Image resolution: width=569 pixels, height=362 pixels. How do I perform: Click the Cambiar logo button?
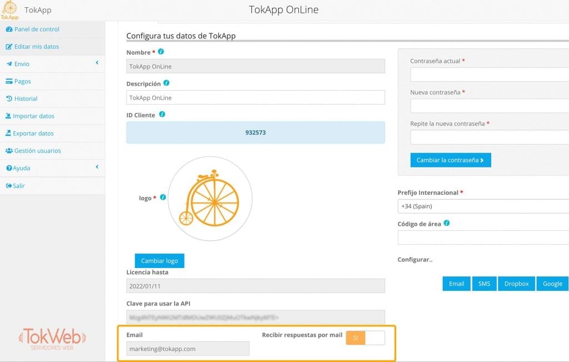click(x=159, y=261)
